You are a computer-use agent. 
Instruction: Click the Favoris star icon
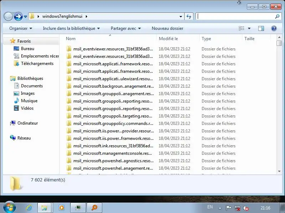click(12, 41)
